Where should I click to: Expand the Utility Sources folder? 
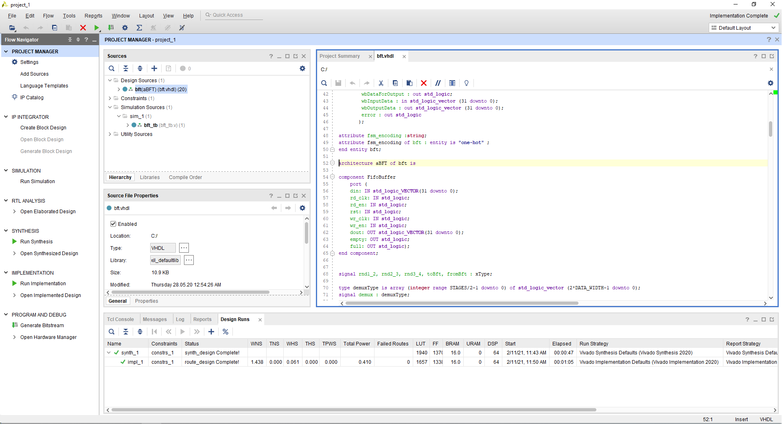click(x=109, y=134)
